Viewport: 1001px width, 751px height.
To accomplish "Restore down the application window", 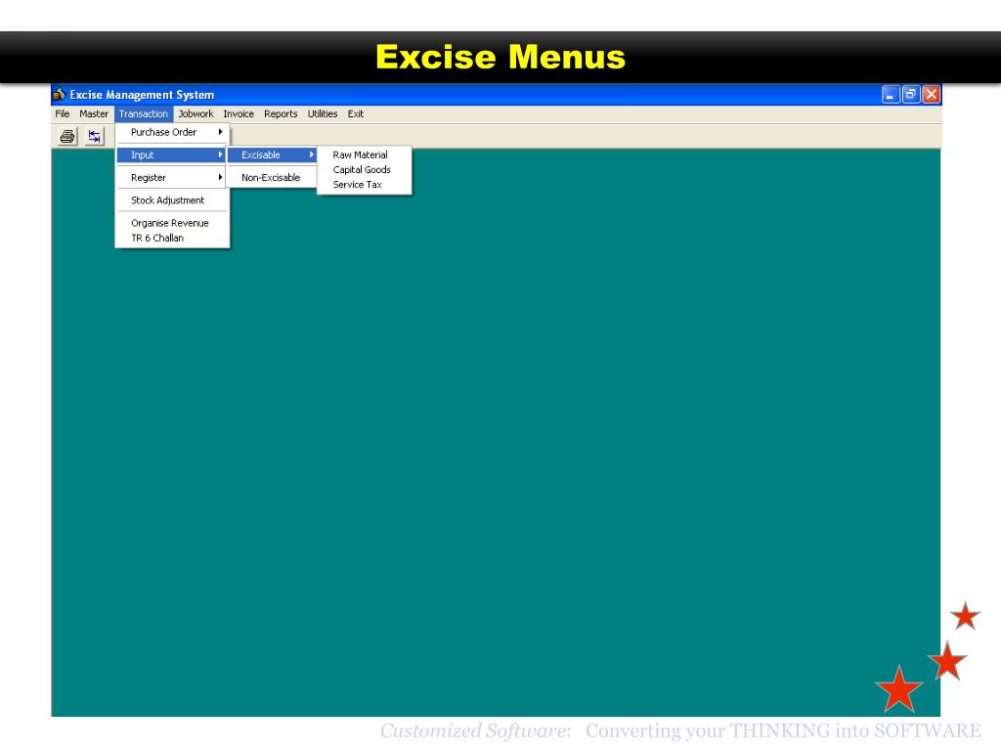I will (x=911, y=95).
